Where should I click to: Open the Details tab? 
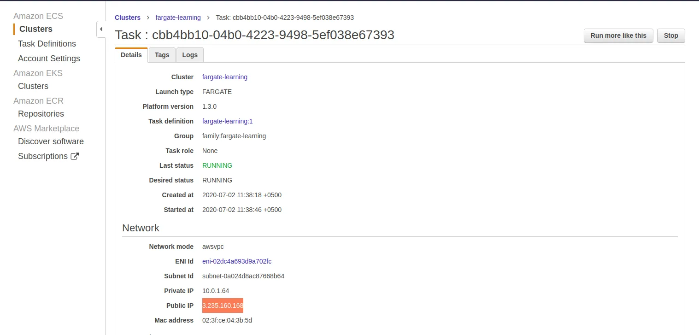pyautogui.click(x=131, y=55)
